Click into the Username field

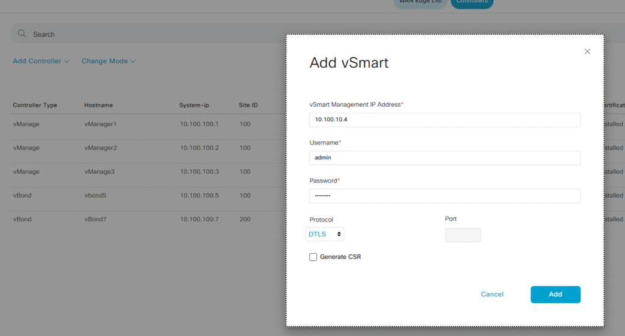click(x=444, y=157)
